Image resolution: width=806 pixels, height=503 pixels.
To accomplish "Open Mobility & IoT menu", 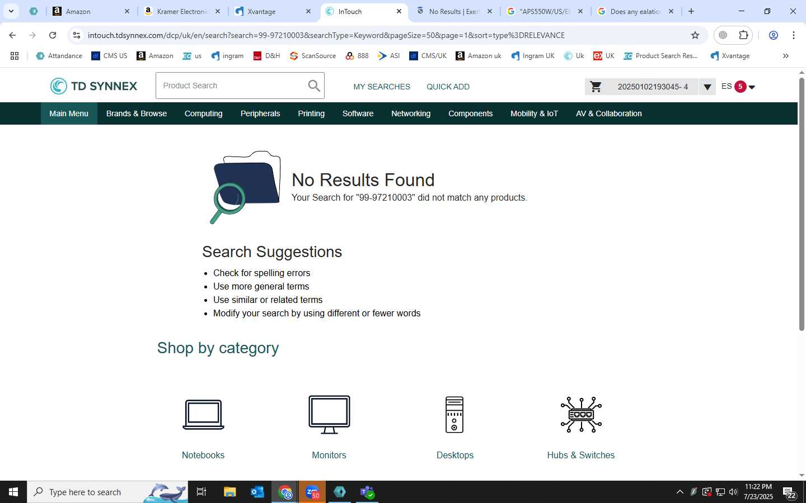I will [534, 113].
